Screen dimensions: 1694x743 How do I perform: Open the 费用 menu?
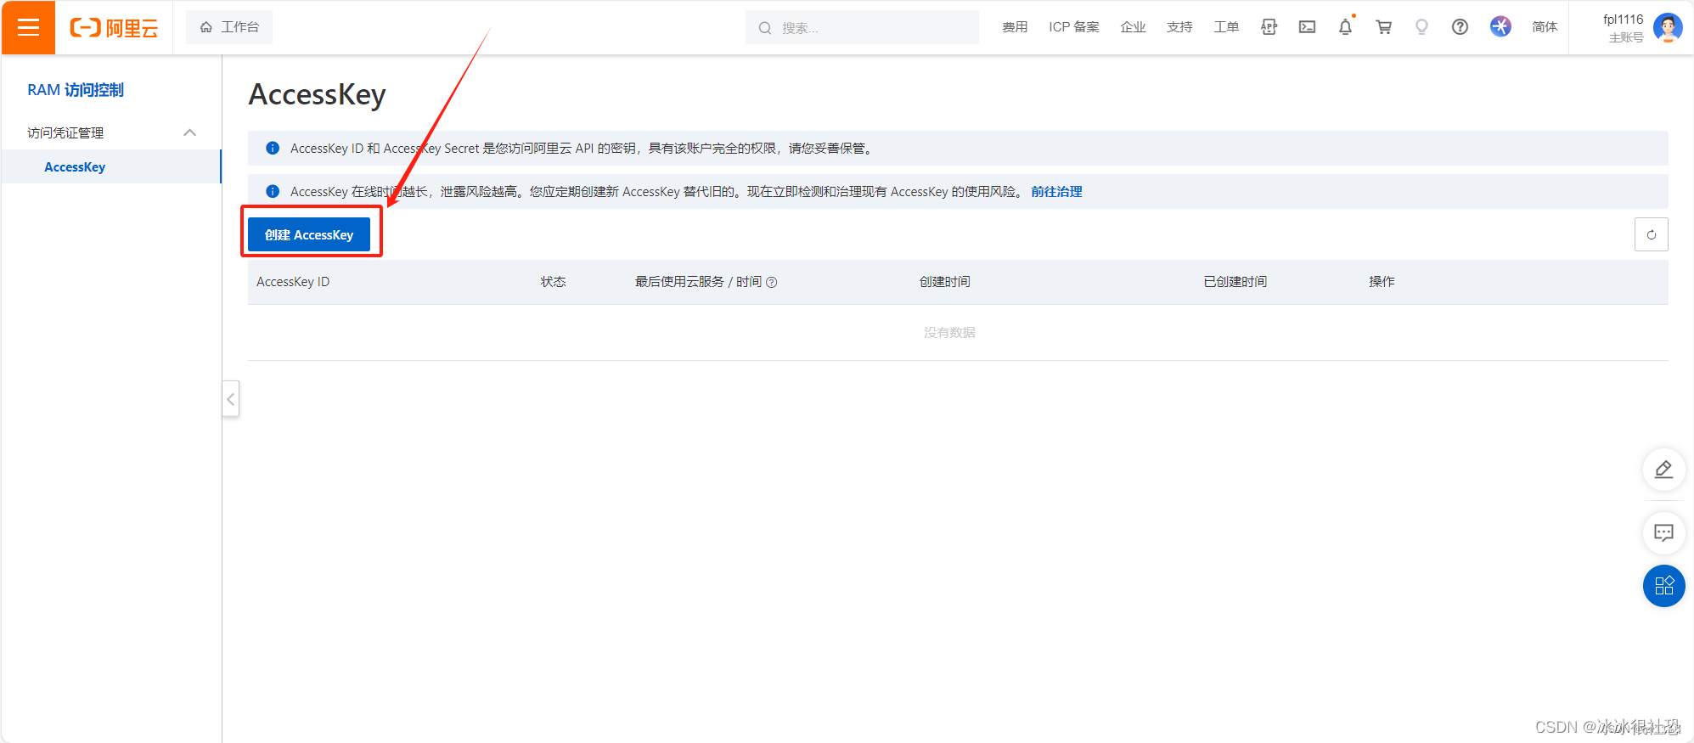point(1015,27)
